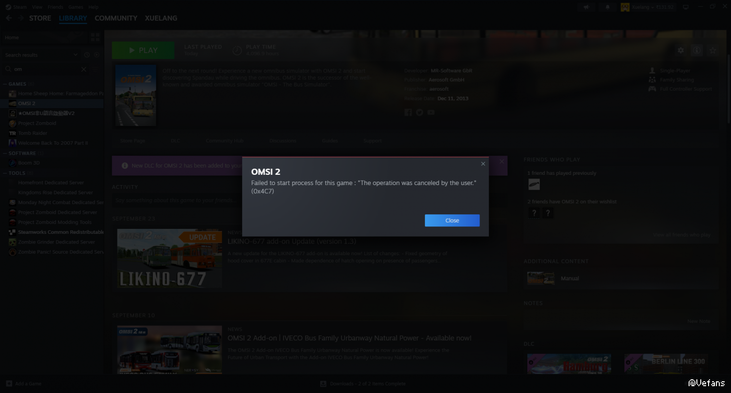731x393 pixels.
Task: Open the IVECO Urbanway news thumbnail
Action: click(x=170, y=350)
